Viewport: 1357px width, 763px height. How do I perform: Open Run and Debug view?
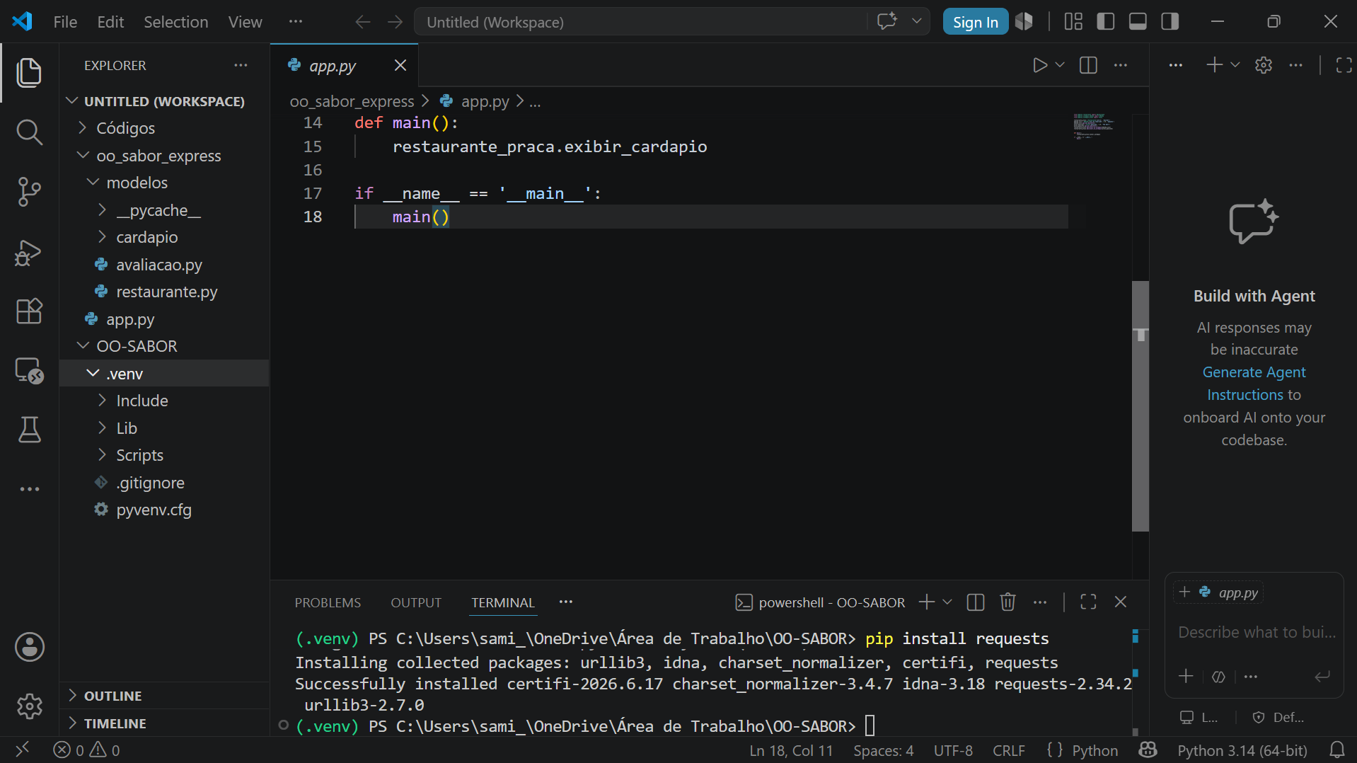coord(29,252)
